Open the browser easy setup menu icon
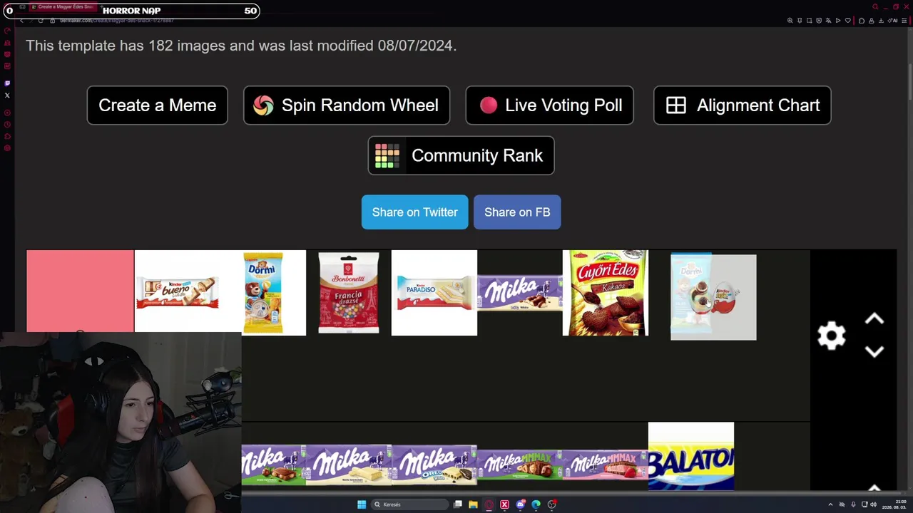The image size is (913, 513). pos(904,21)
